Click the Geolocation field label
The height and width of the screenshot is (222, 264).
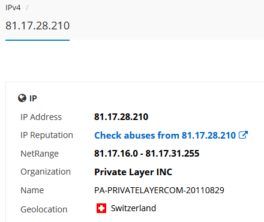44,209
